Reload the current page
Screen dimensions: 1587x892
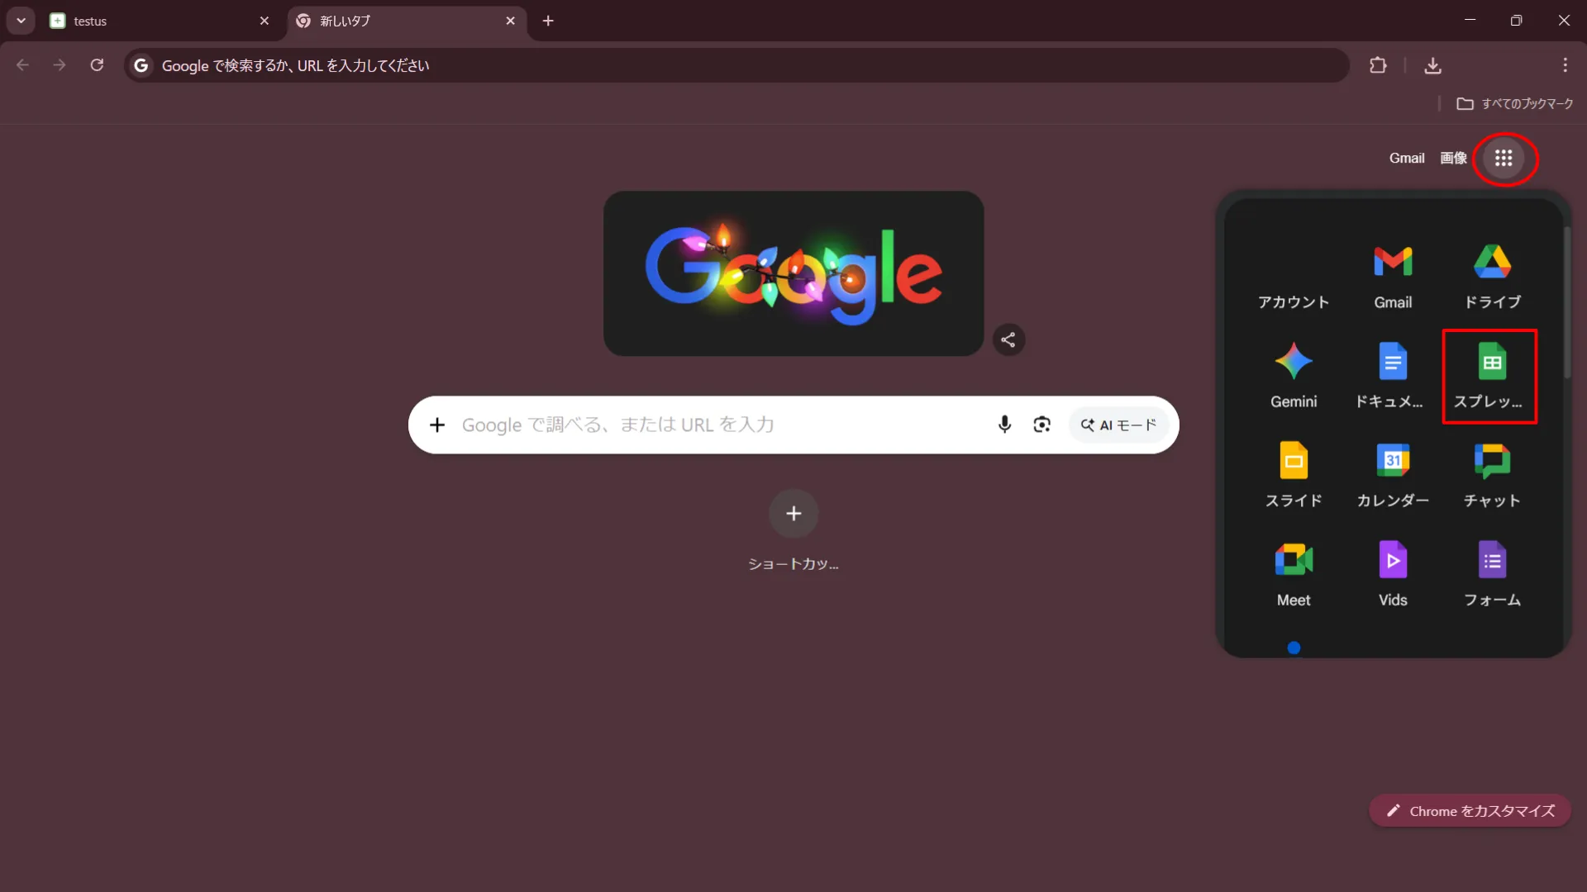point(97,65)
